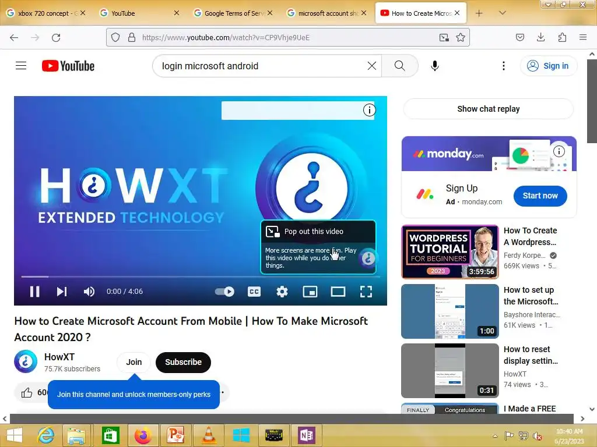Open YouTube settings three-dot menu
The height and width of the screenshot is (447, 597).
(x=503, y=66)
